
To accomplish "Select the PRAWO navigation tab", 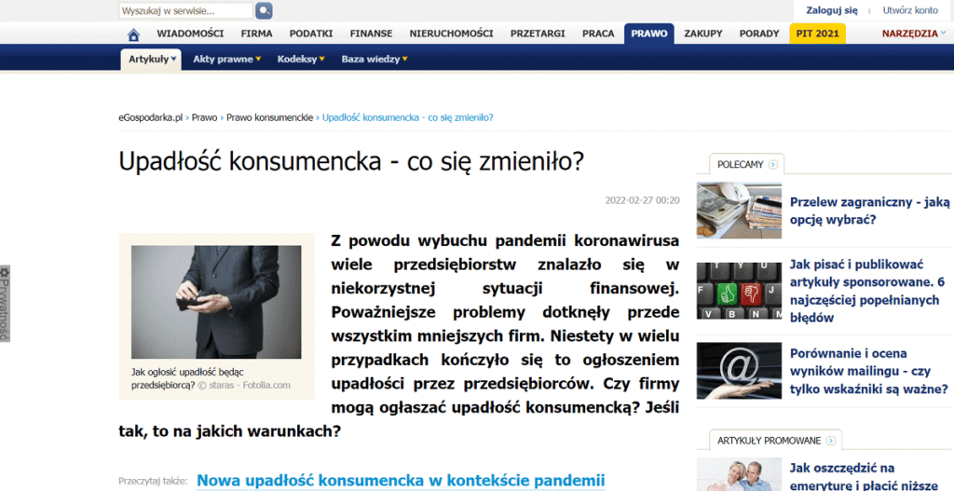I will pos(649,34).
